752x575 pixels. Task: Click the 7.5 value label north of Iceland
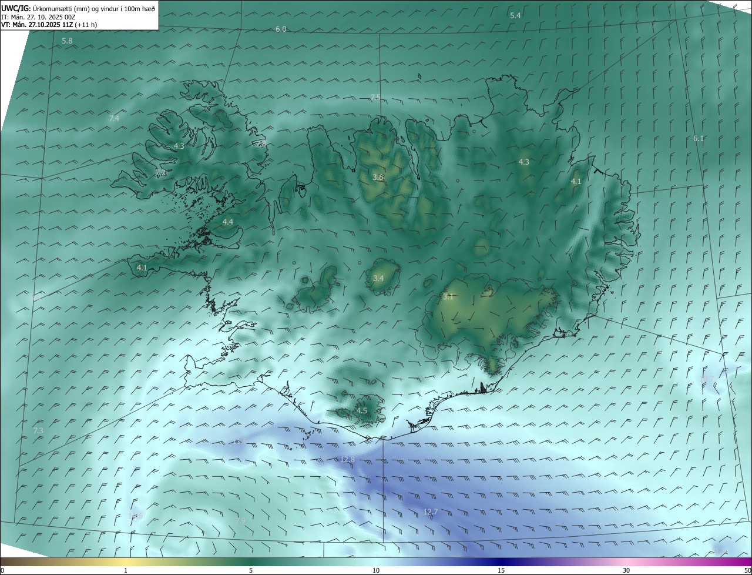(375, 97)
